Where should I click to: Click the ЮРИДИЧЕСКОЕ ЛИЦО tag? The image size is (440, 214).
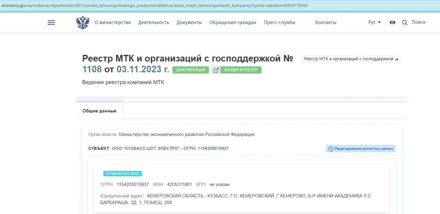point(122,174)
